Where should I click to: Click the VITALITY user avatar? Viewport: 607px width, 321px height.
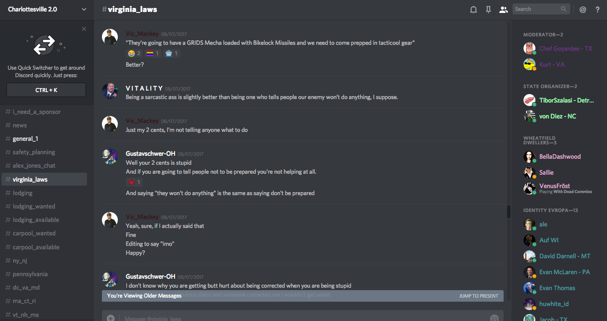[x=110, y=91]
